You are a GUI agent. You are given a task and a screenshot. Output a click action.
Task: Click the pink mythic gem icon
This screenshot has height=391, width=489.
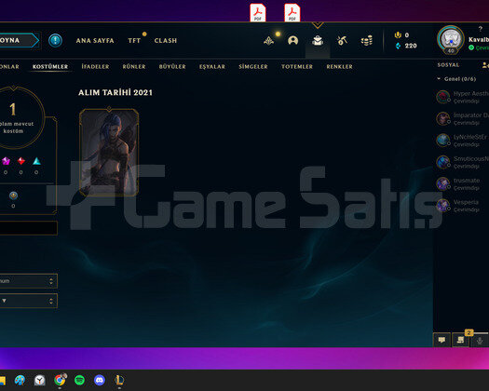pos(6,161)
